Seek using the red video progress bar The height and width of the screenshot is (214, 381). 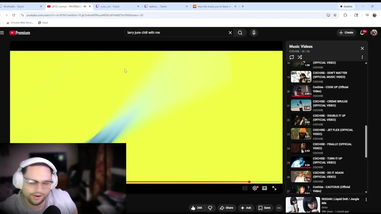(x=203, y=182)
